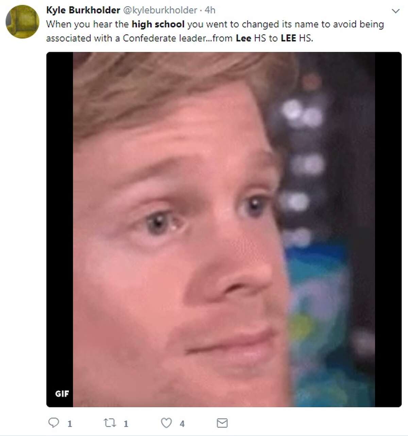Open Kyle Burkholder's profile avatar
The image size is (408, 436).
[22, 22]
